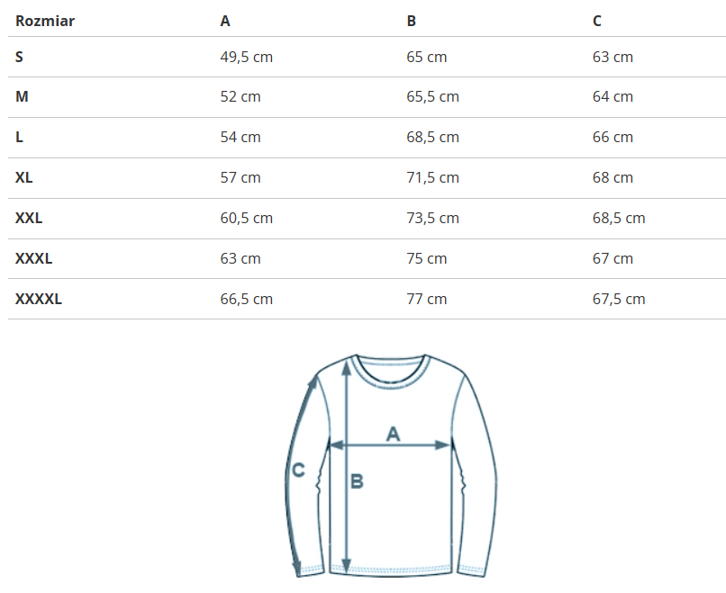Image resolution: width=726 pixels, height=593 pixels.
Task: Click the 71,5 cm value cell
Action: tap(432, 177)
